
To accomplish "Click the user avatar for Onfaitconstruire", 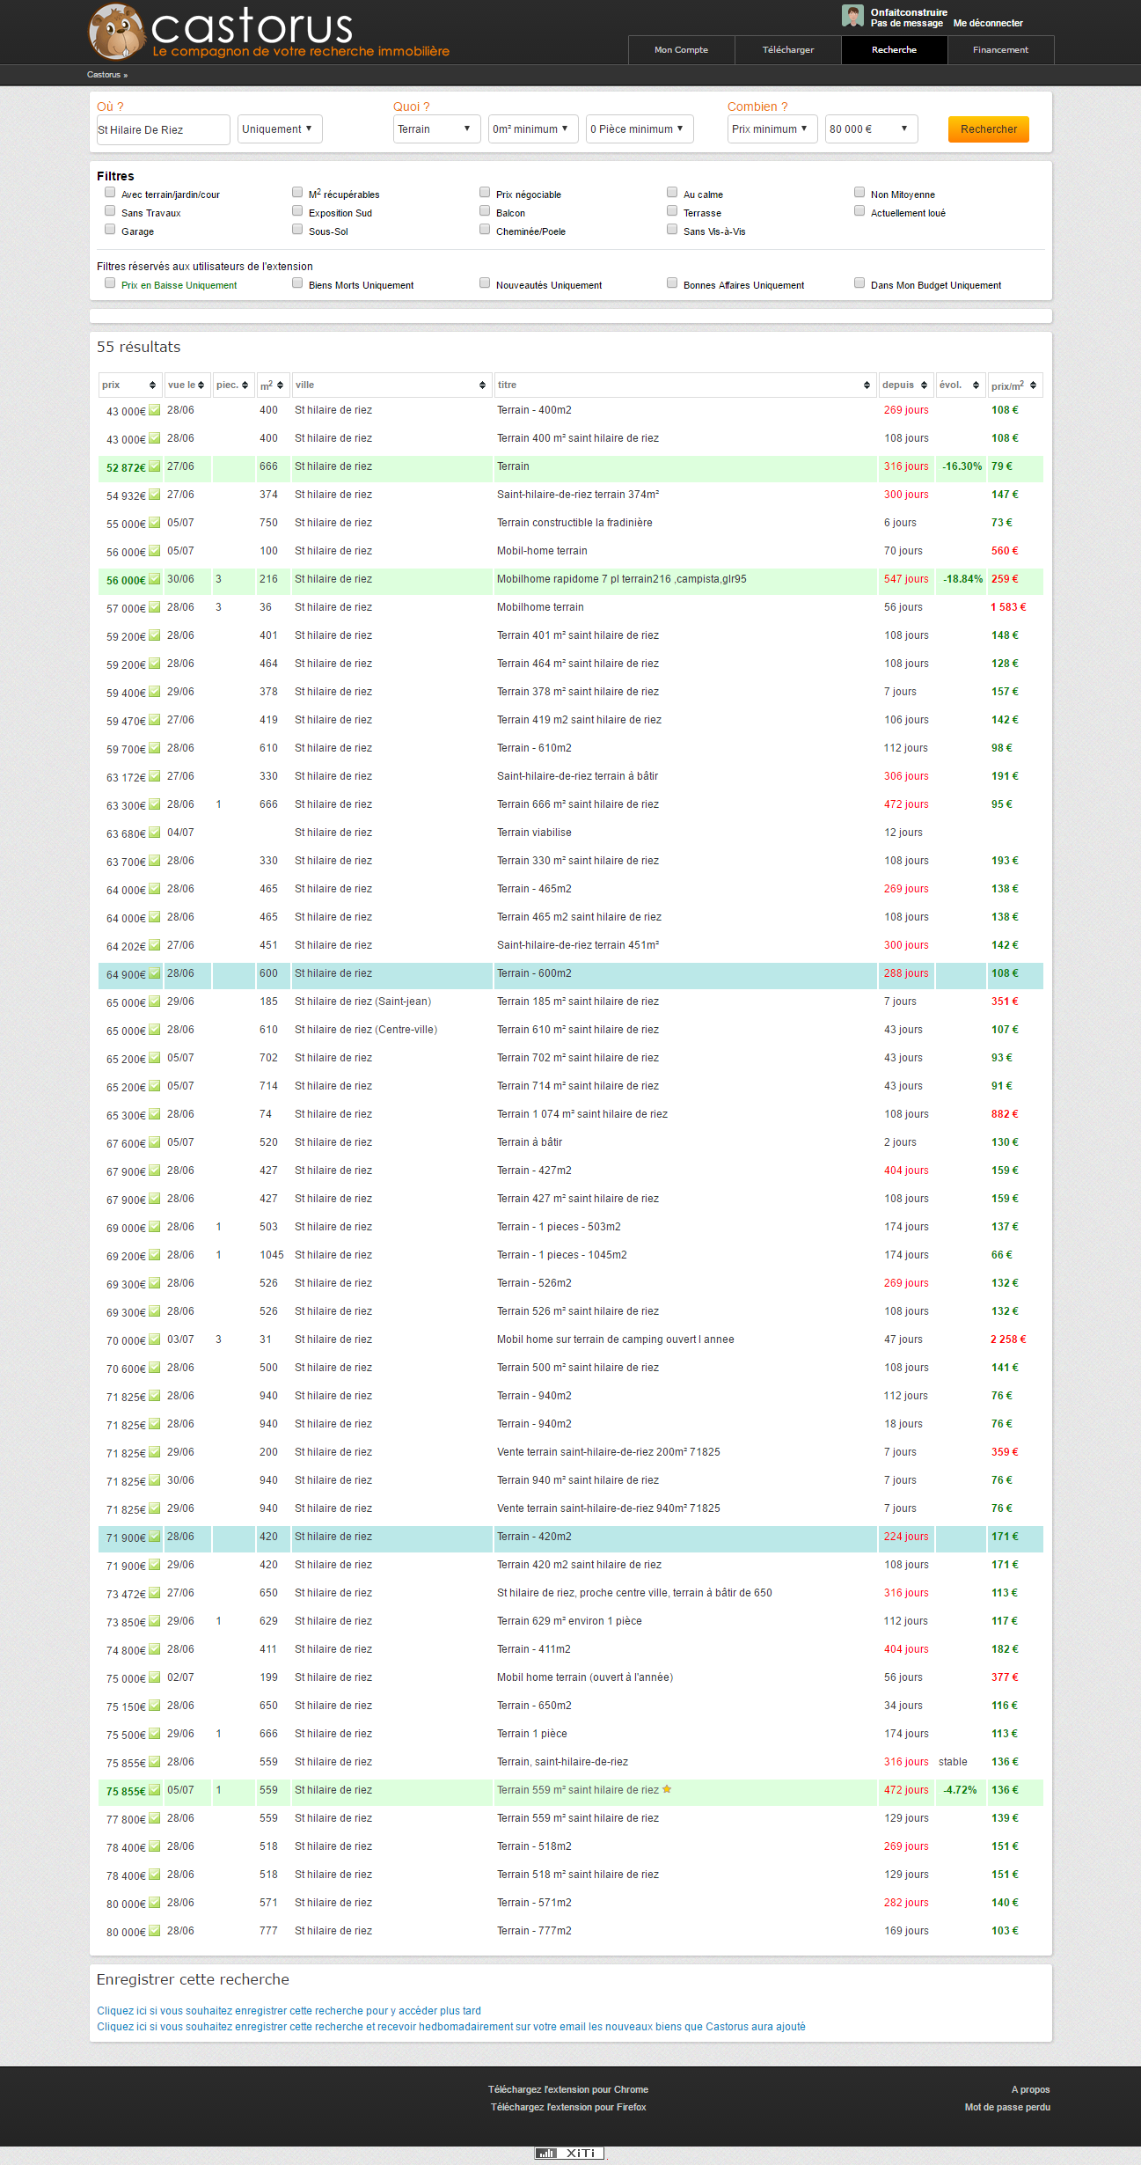I will pos(852,16).
